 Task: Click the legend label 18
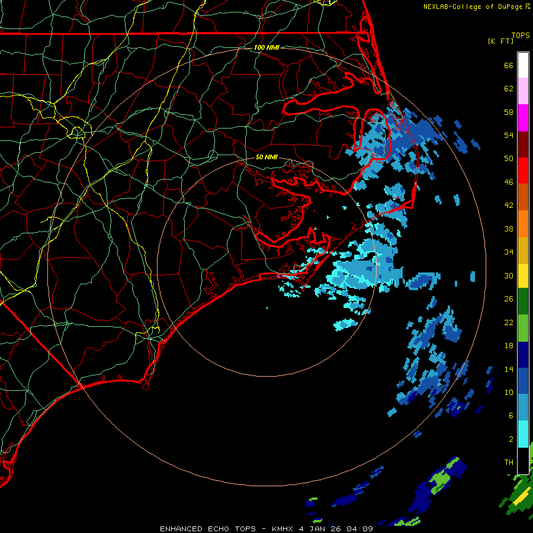point(509,346)
